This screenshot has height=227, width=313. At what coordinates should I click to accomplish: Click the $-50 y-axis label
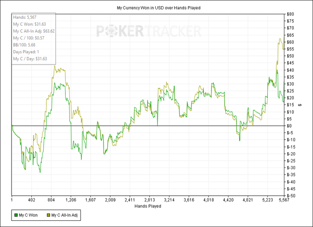coord(291,196)
